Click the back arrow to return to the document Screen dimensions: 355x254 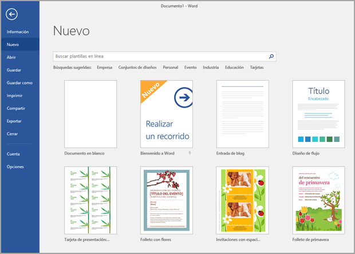pos(11,14)
